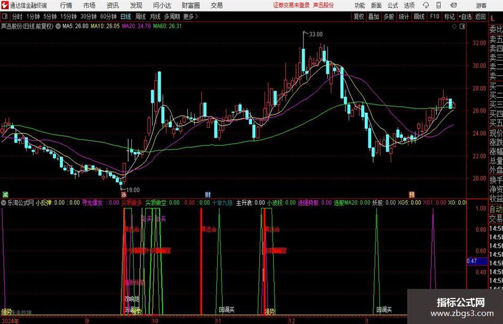Open the 问小达 menu
The image size is (503, 324).
pos(162,5)
